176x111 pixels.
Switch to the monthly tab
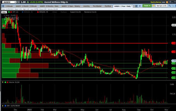pos(86,6)
